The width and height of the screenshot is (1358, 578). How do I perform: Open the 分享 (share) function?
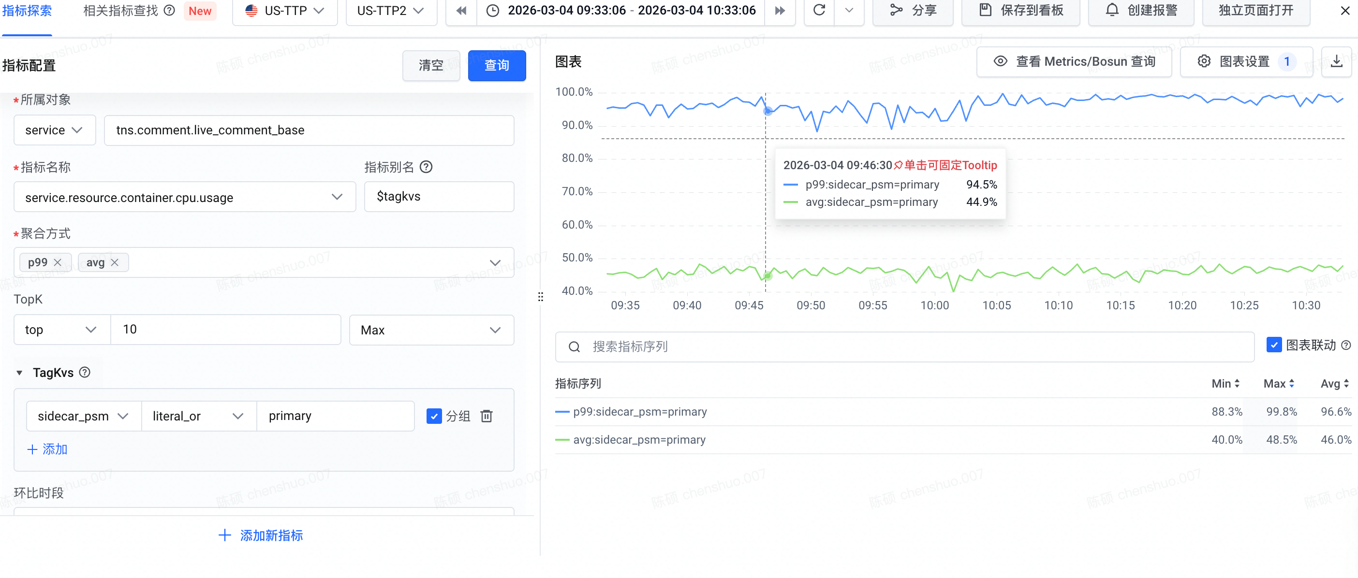(913, 11)
